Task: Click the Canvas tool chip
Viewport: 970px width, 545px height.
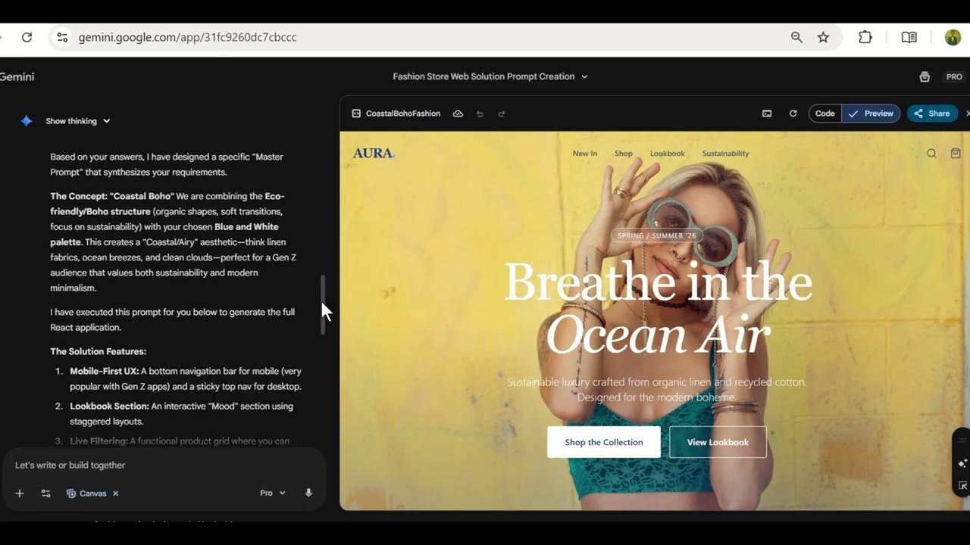Action: pos(86,494)
